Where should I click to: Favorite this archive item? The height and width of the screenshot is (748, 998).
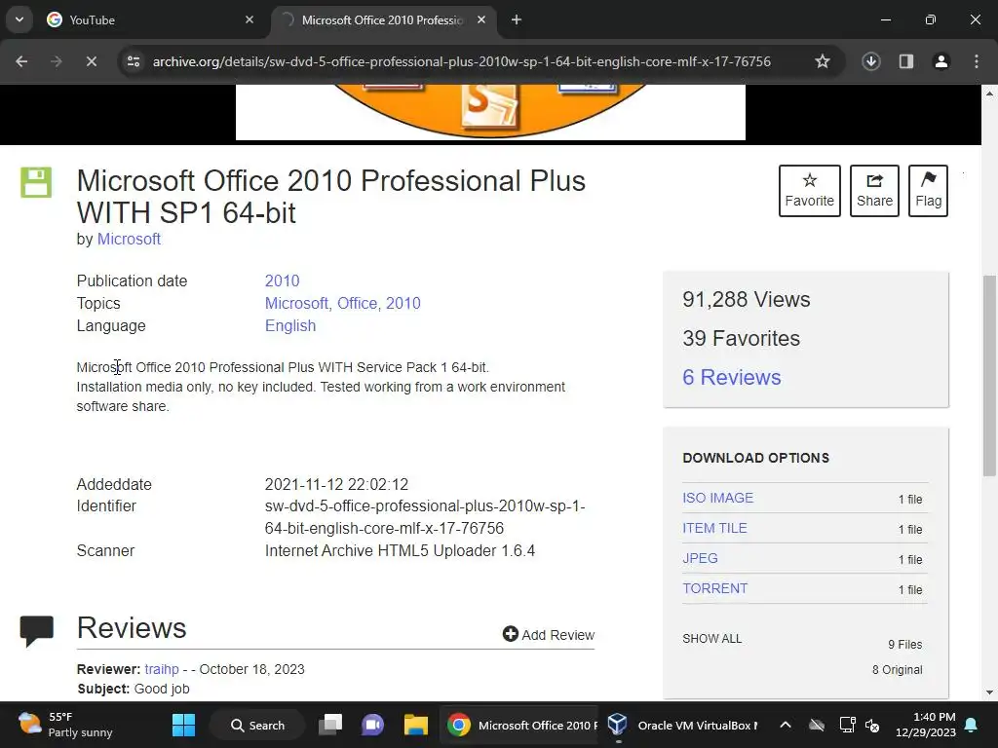point(810,191)
